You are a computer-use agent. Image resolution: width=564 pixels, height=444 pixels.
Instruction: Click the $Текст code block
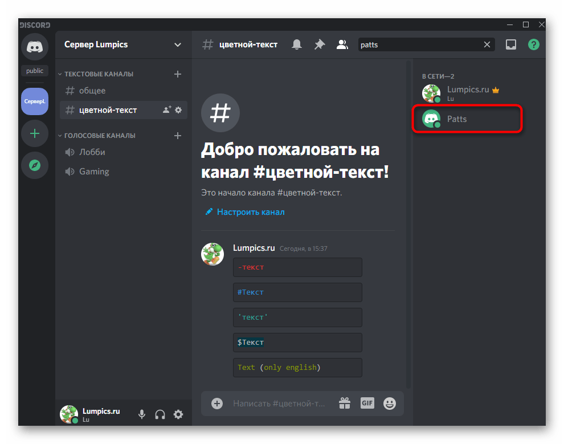pyautogui.click(x=297, y=343)
